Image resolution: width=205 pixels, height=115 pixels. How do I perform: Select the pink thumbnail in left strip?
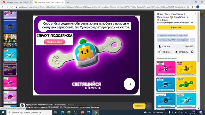pos(10,83)
